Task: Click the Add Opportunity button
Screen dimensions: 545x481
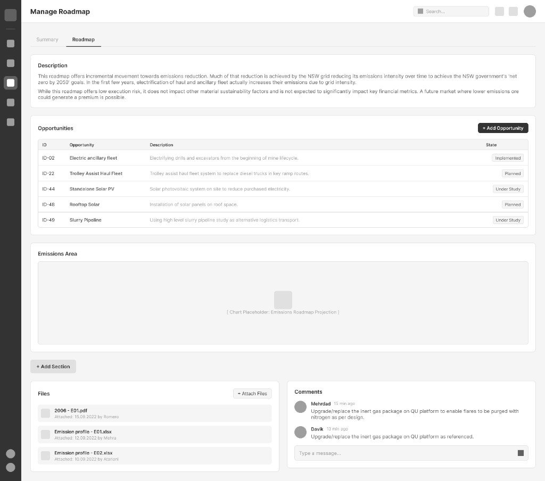Action: click(x=503, y=128)
